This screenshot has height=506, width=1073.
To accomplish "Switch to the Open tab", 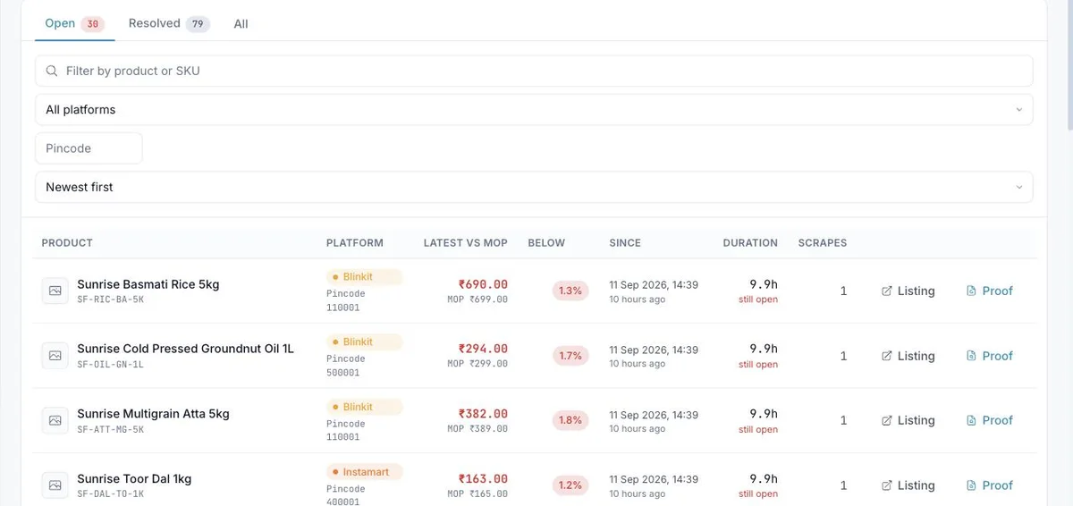I will coord(75,24).
